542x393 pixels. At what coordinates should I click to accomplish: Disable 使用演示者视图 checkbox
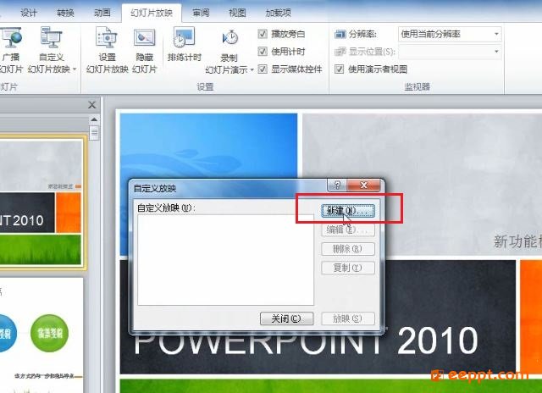point(339,69)
